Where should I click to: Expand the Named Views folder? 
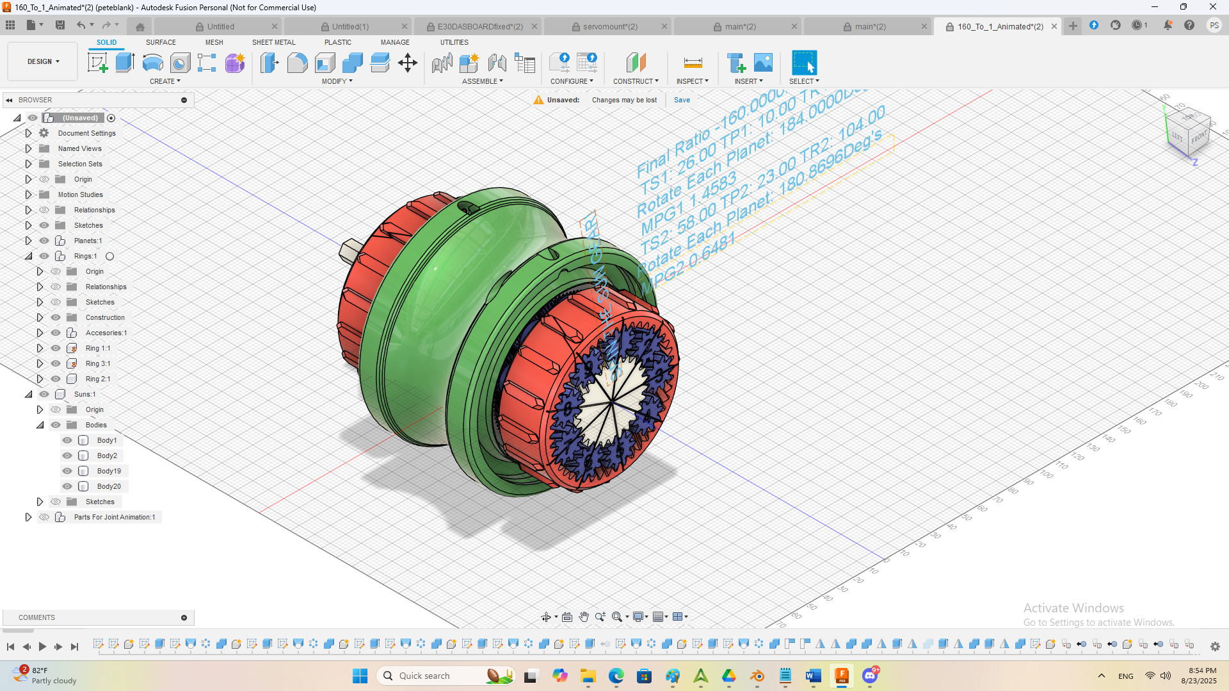point(28,148)
